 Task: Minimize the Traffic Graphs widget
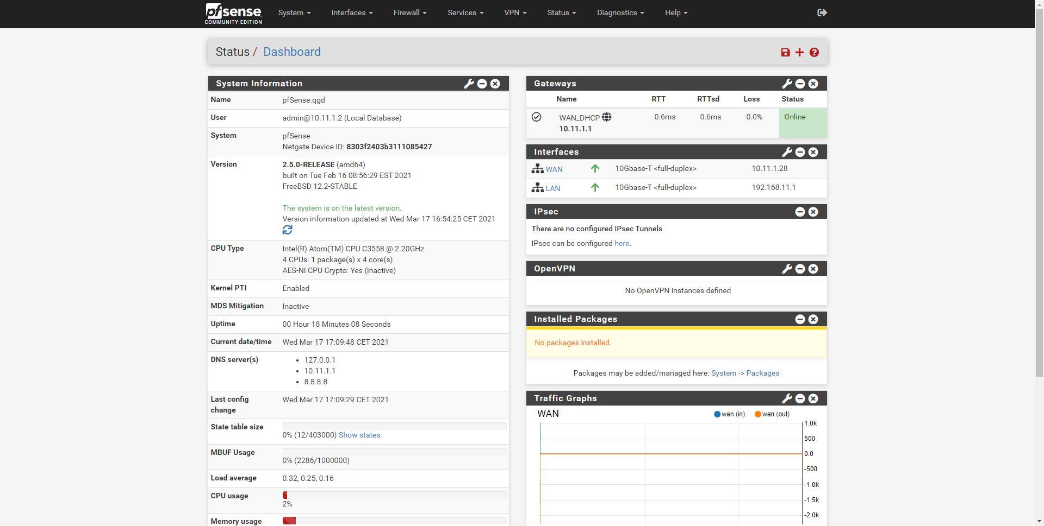800,398
